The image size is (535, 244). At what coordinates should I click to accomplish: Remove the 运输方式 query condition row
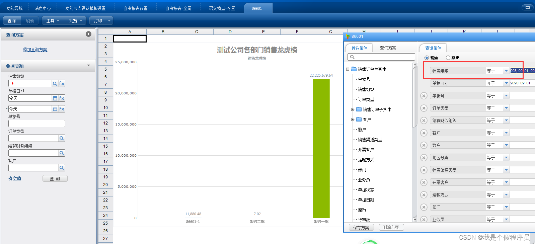[424, 195]
